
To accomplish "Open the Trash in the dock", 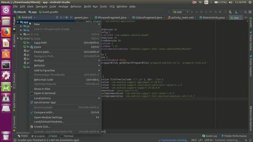I will [6, 136].
